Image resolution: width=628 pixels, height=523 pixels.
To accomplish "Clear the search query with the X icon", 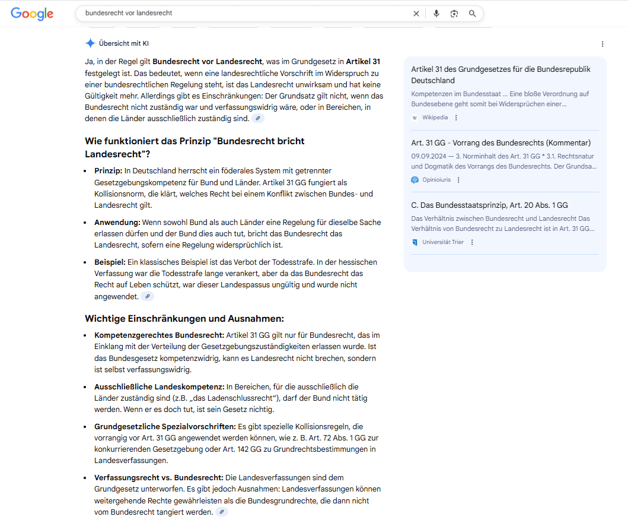I will [416, 14].
